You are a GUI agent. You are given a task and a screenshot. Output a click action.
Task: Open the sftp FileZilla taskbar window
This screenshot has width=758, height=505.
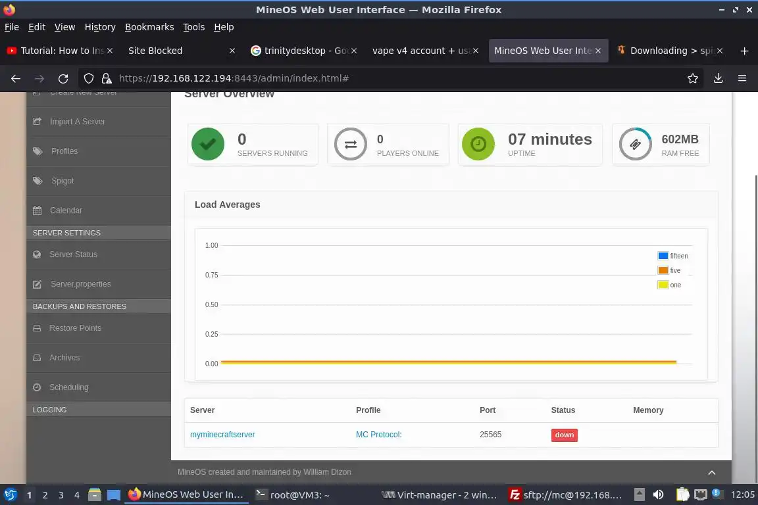[566, 495]
